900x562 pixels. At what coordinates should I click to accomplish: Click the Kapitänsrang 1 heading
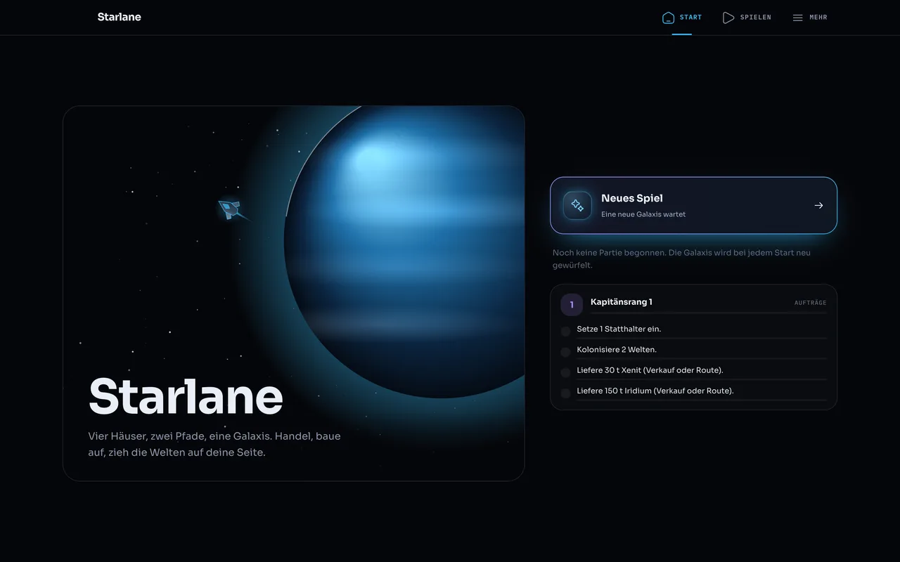click(622, 302)
